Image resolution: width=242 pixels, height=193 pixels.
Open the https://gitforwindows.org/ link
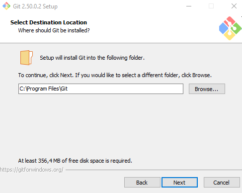click(x=31, y=170)
